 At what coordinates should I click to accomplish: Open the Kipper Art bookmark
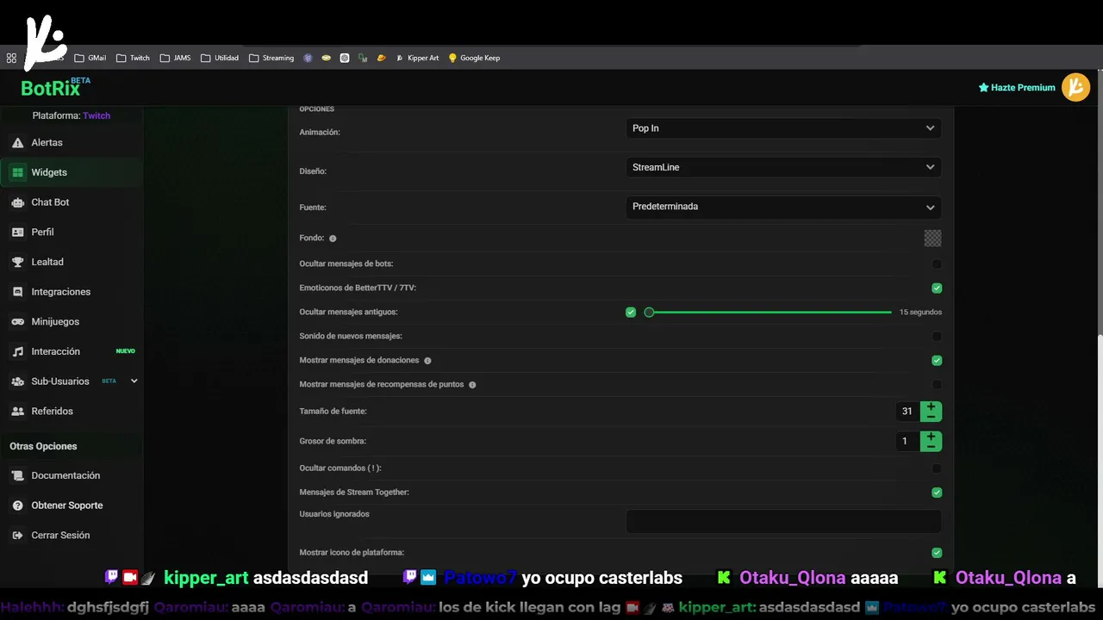(x=417, y=59)
